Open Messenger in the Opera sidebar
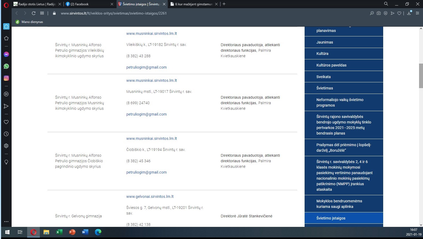 coord(6,54)
